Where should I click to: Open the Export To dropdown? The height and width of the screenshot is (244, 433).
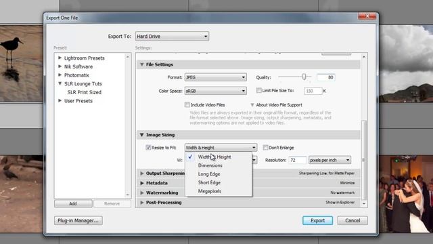(x=172, y=36)
